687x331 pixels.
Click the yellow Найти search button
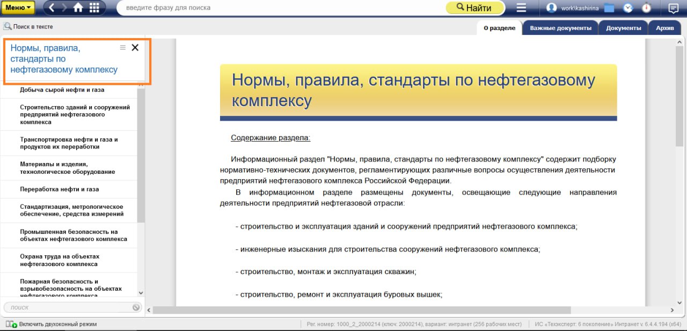coord(474,8)
